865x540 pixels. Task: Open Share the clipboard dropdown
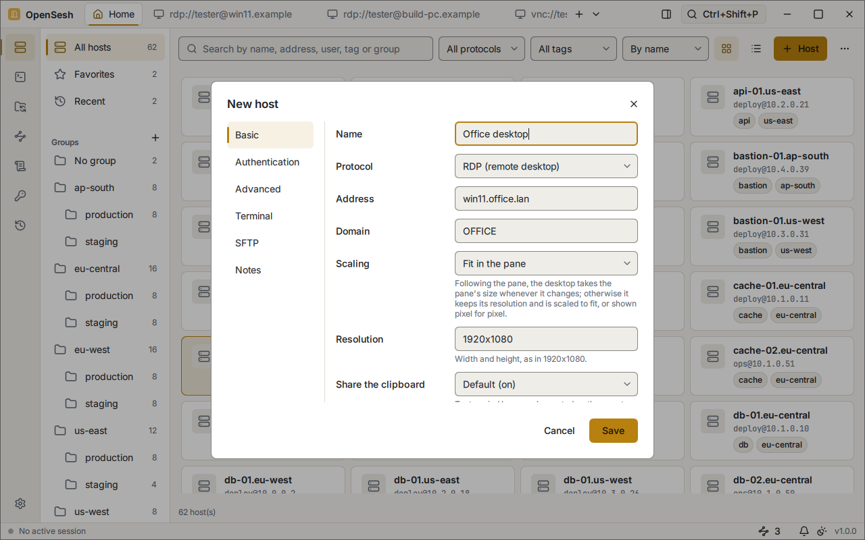click(546, 384)
